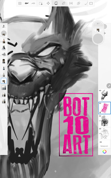
Task: Pick the Airbrush nozzle brush
Action: point(4,48)
